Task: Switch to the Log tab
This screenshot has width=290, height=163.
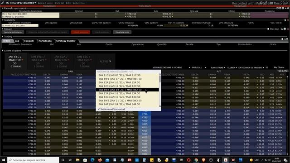Action: click(x=17, y=41)
